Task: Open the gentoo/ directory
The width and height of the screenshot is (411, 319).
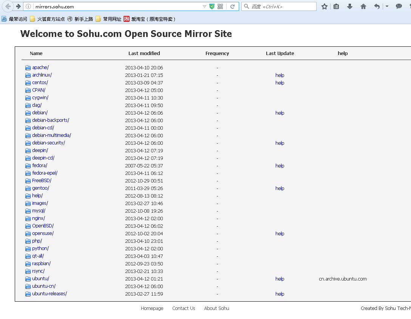Action: point(41,189)
